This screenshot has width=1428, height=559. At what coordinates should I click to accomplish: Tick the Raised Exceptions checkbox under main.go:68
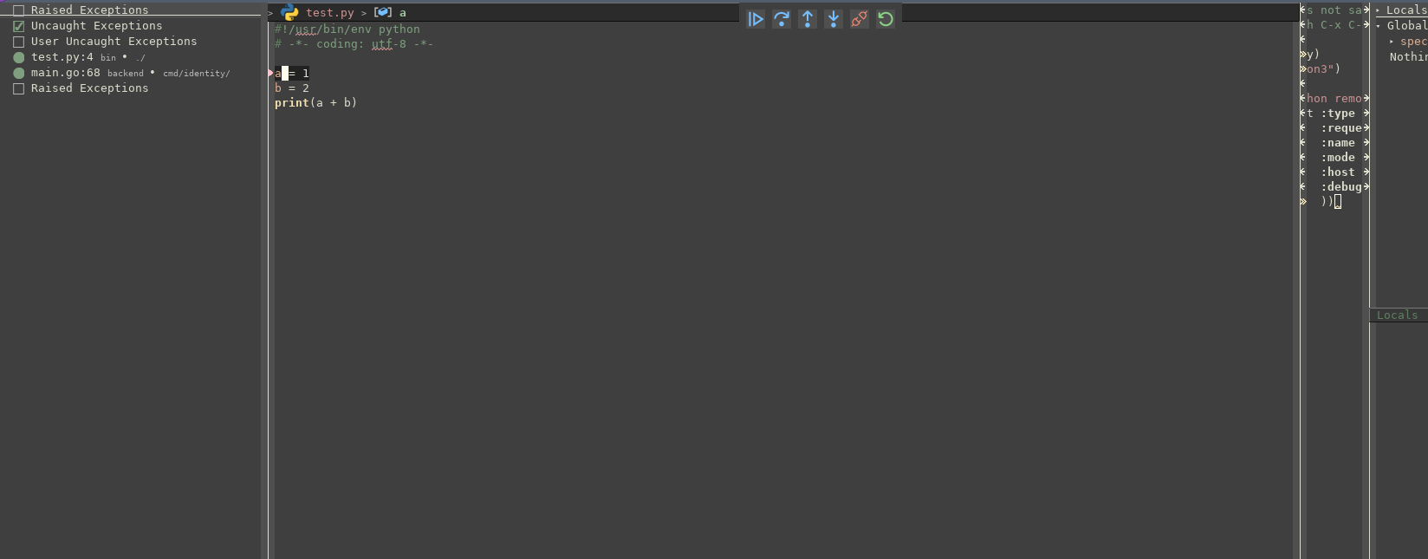pos(19,89)
